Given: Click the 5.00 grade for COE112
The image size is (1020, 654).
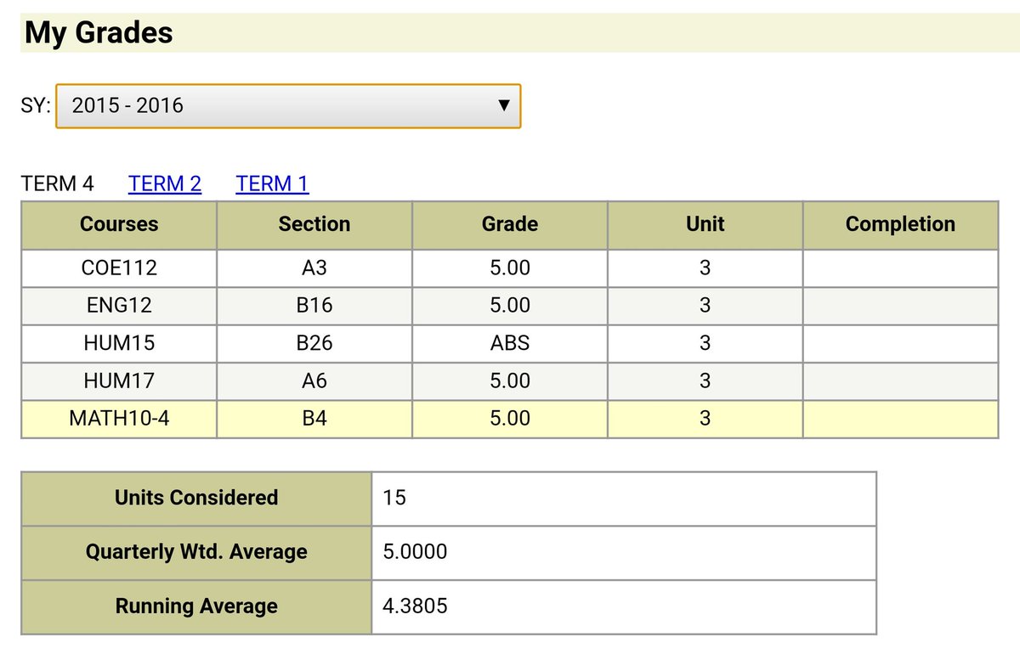Looking at the screenshot, I should tap(510, 268).
